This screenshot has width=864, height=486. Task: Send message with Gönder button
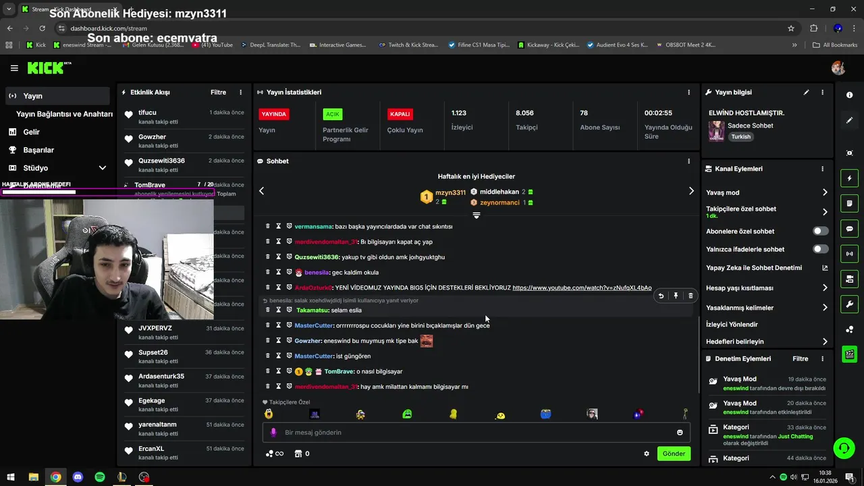674,454
